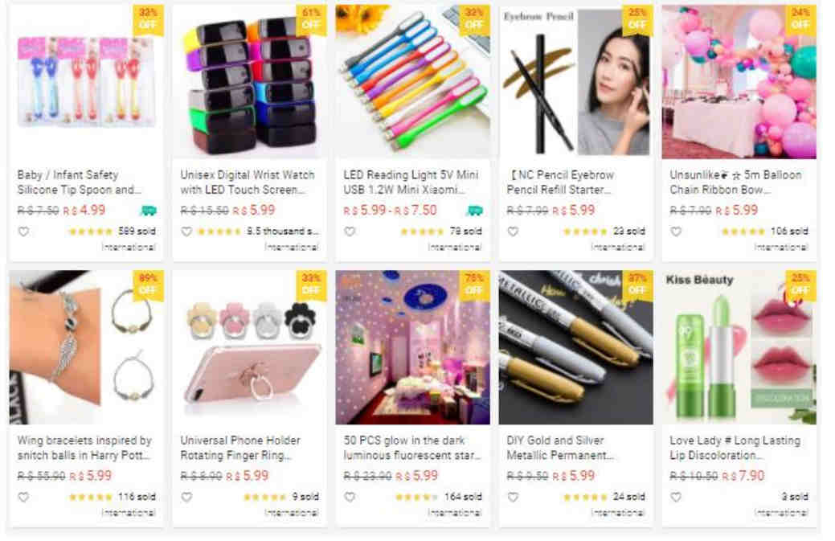Open the pink balloon chain product photo
835x541 pixels.
click(739, 81)
